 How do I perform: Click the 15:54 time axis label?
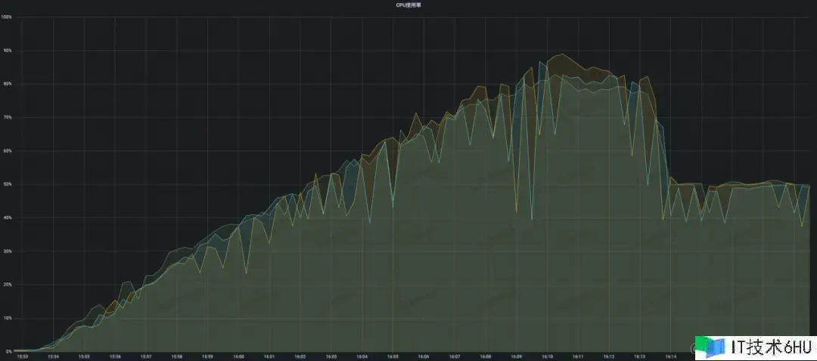point(53,356)
